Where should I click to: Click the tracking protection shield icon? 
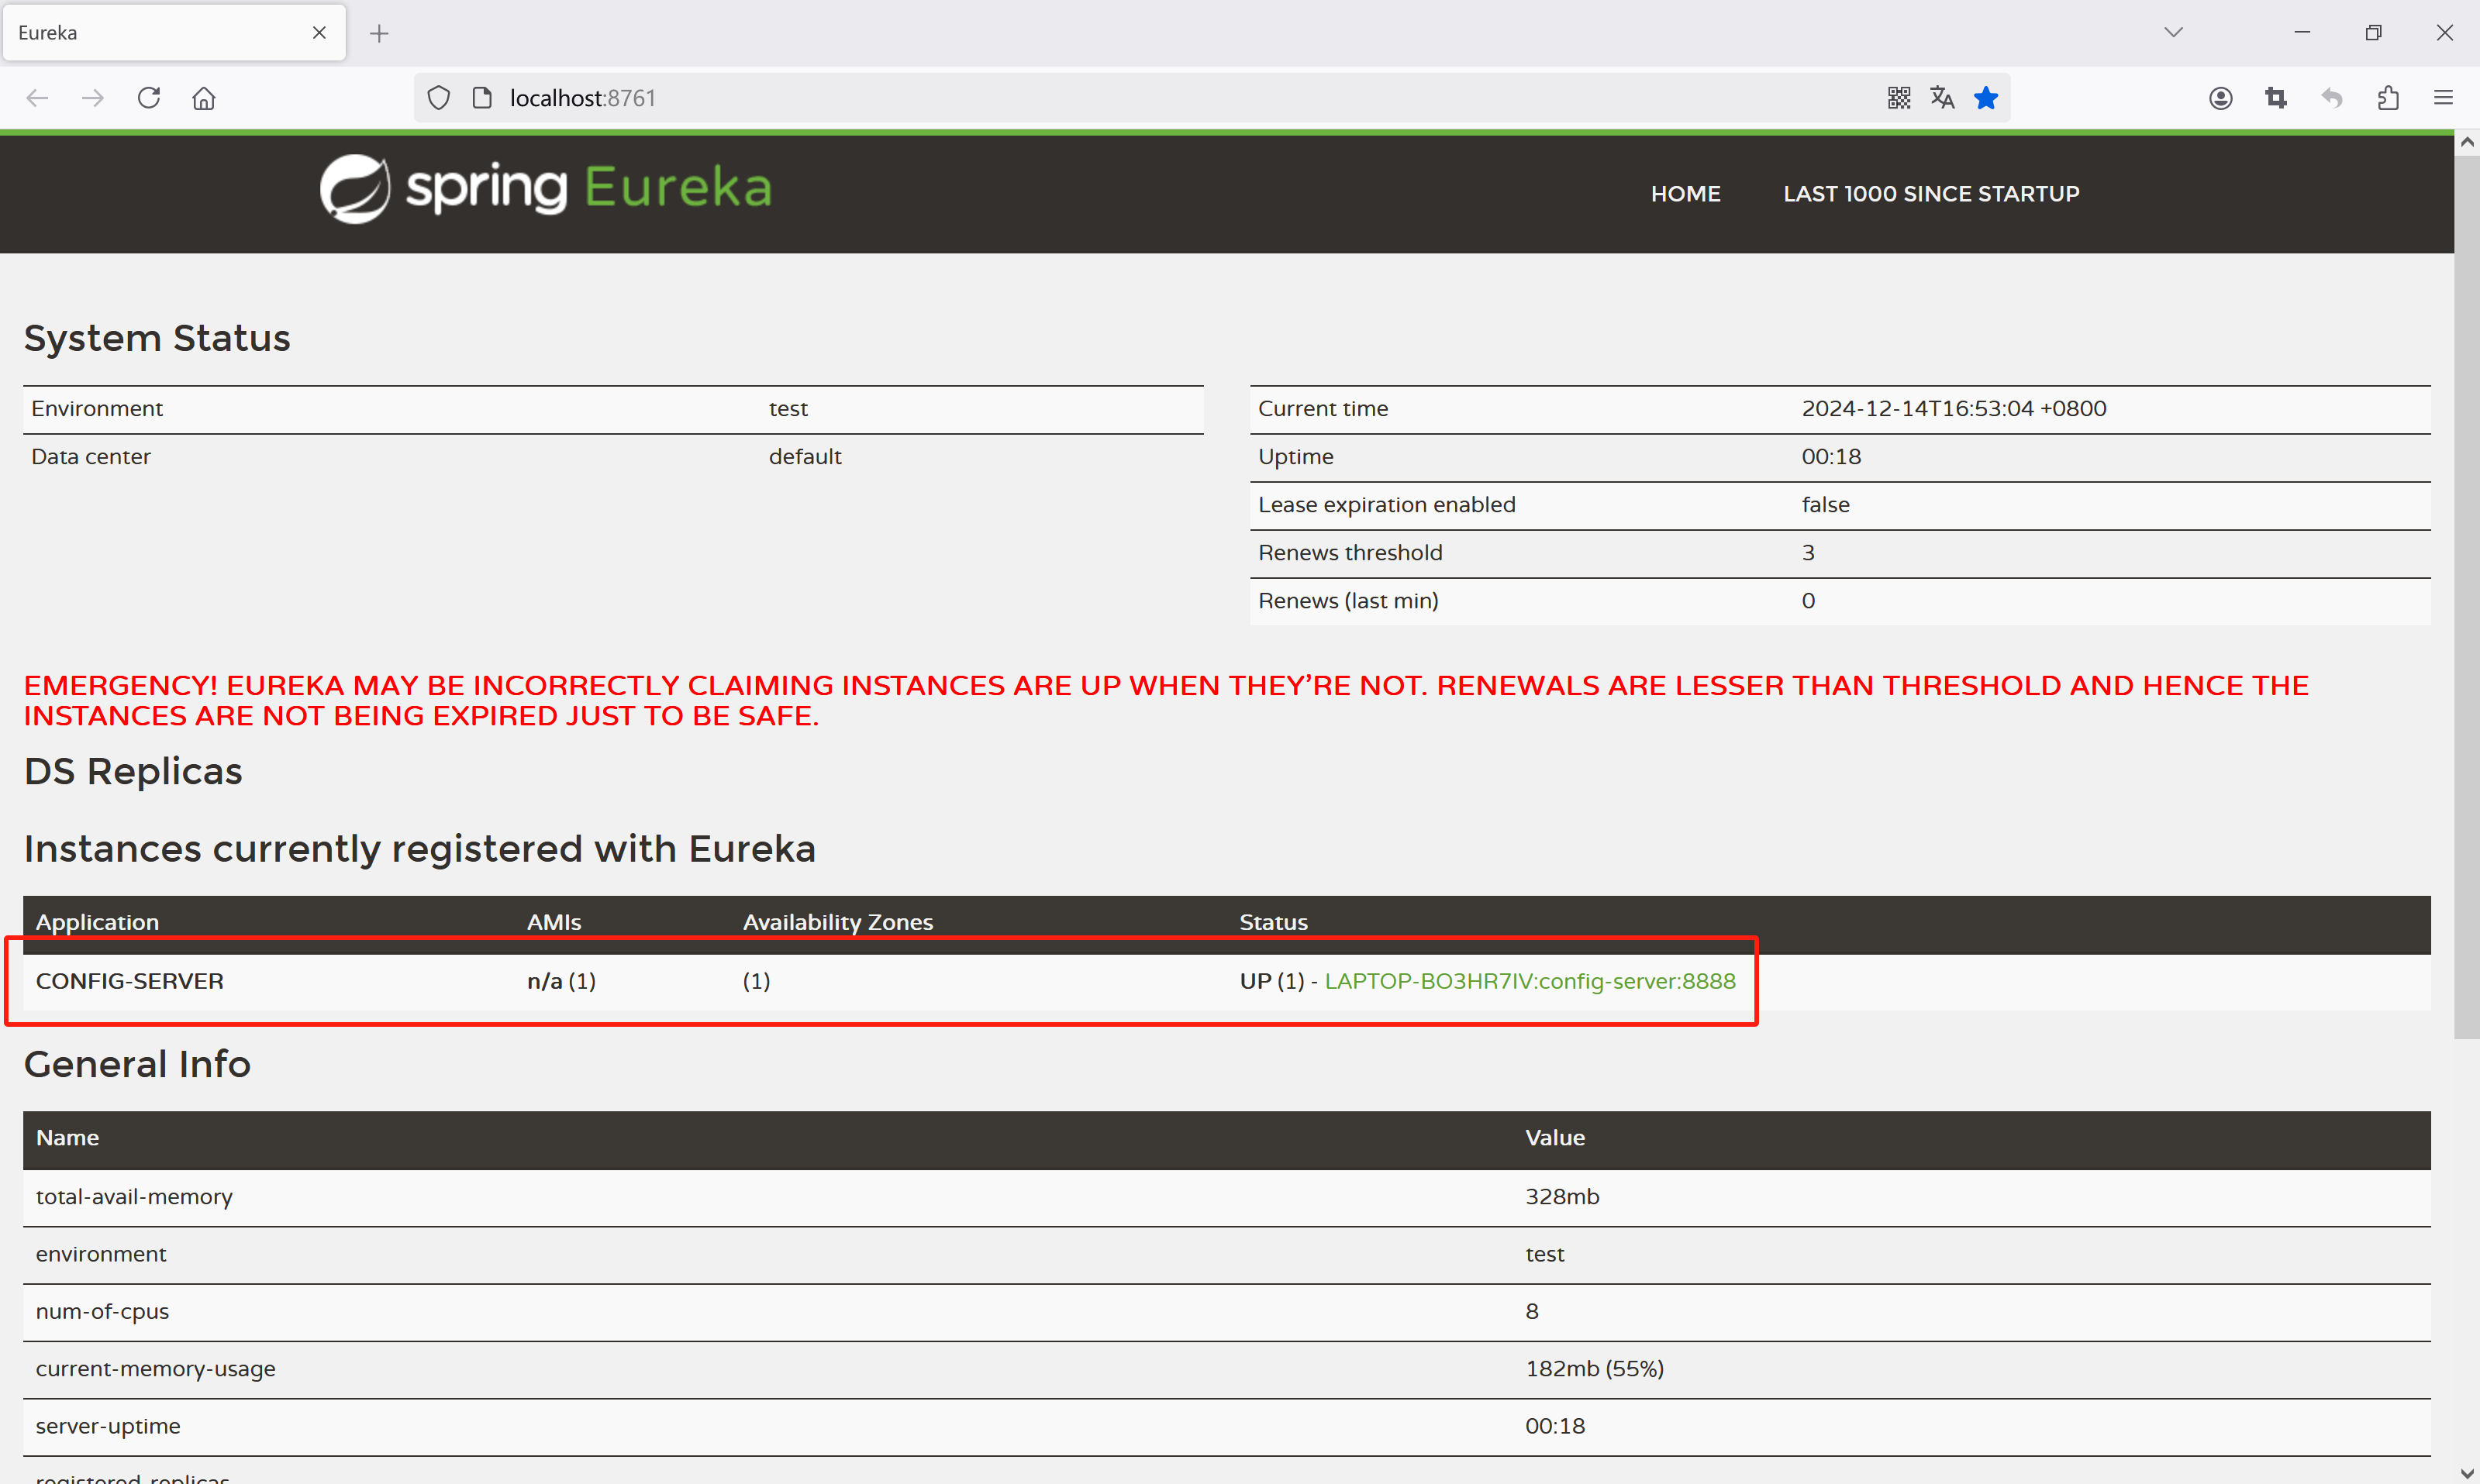(x=438, y=98)
